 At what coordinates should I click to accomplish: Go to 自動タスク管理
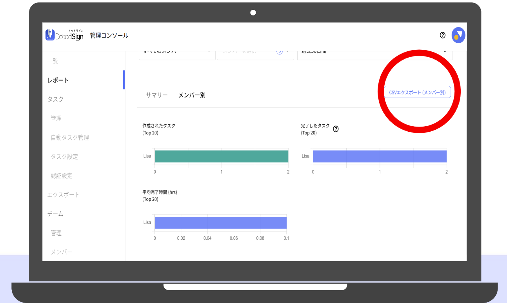coord(70,138)
